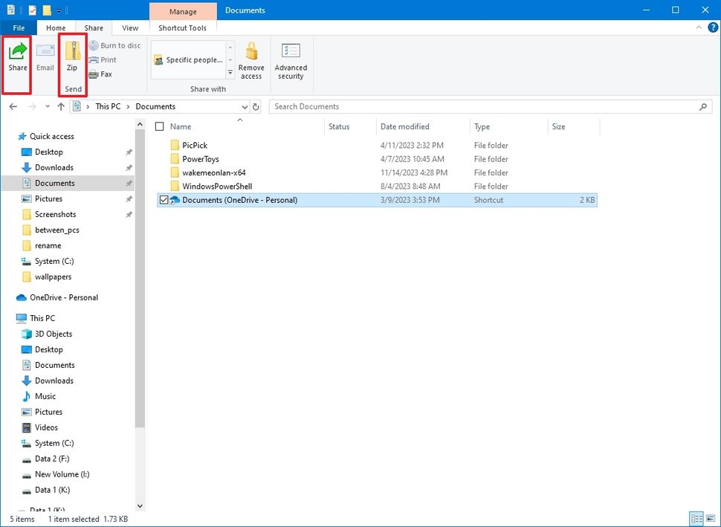The width and height of the screenshot is (721, 527).
Task: Click the Burn to disc icon
Action: 93,45
